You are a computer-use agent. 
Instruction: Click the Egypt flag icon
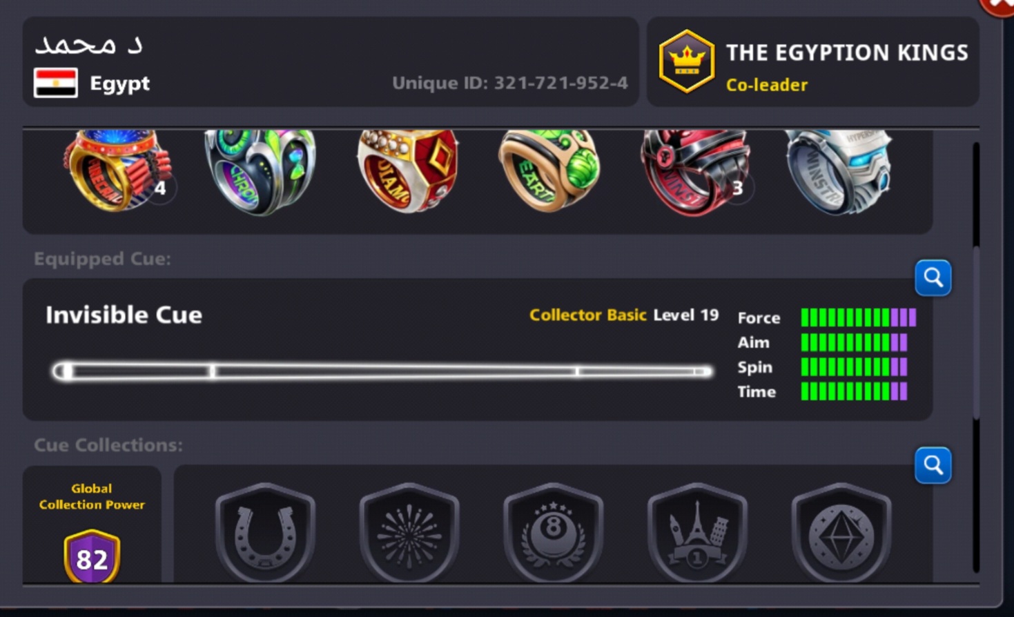click(x=55, y=84)
